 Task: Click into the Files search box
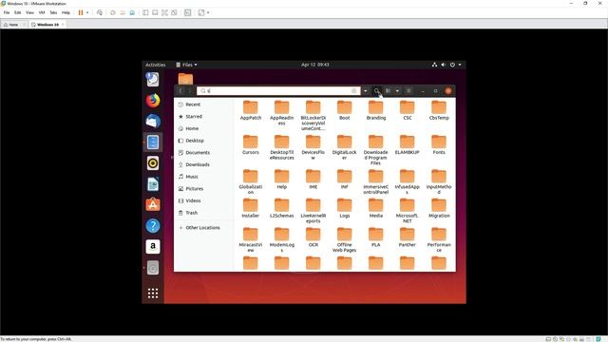coord(278,91)
